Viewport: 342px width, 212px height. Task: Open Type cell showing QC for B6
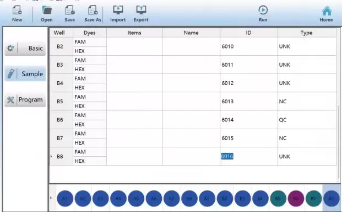point(307,120)
